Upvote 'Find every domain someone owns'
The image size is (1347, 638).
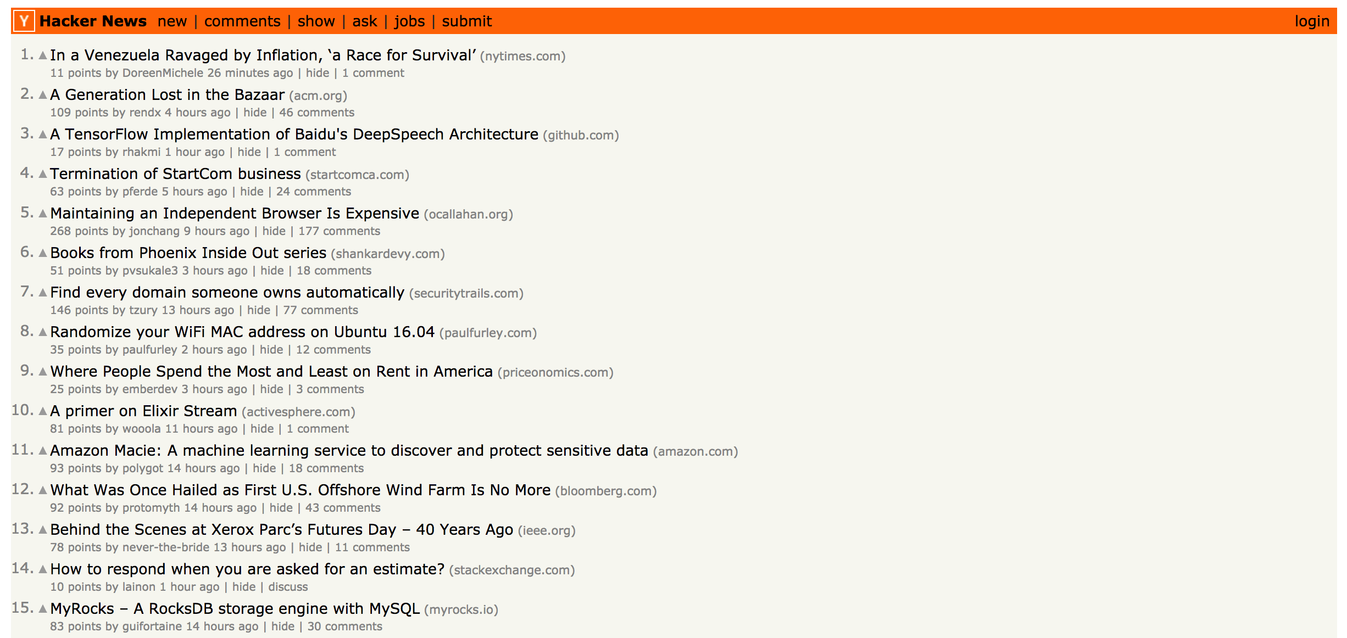click(43, 293)
